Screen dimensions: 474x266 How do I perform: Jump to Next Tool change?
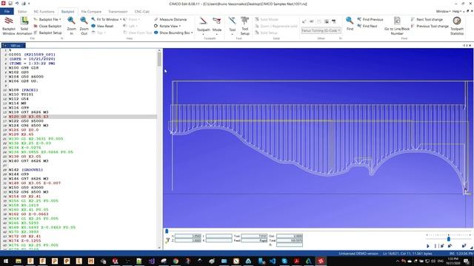[x=427, y=19]
